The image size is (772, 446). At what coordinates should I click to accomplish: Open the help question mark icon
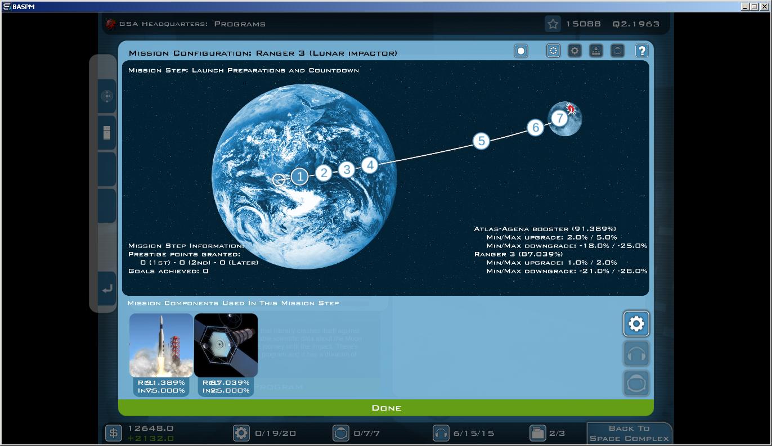click(x=641, y=51)
